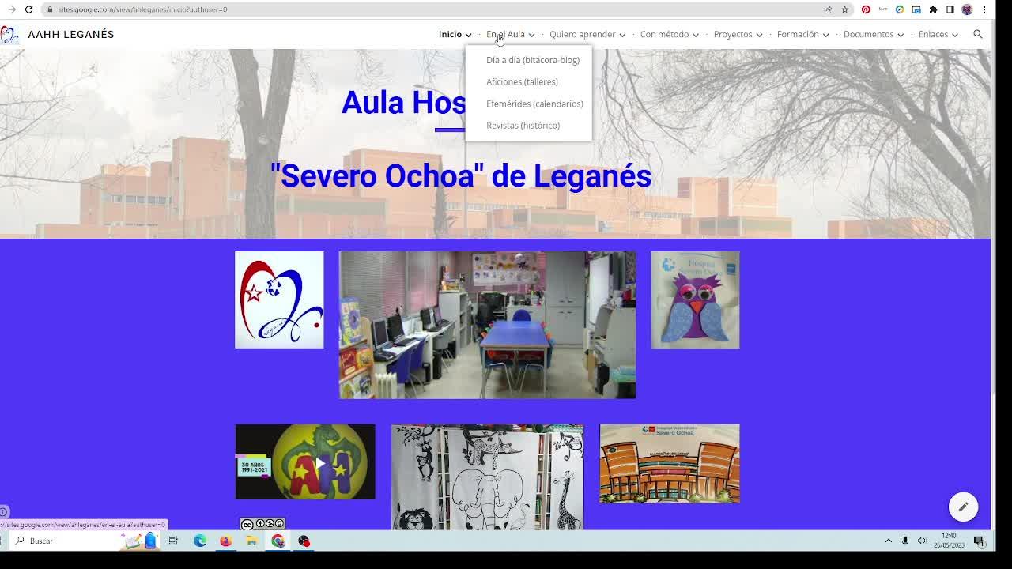Click the microphone icon in system tray
This screenshot has height=569, width=1012.
point(905,541)
